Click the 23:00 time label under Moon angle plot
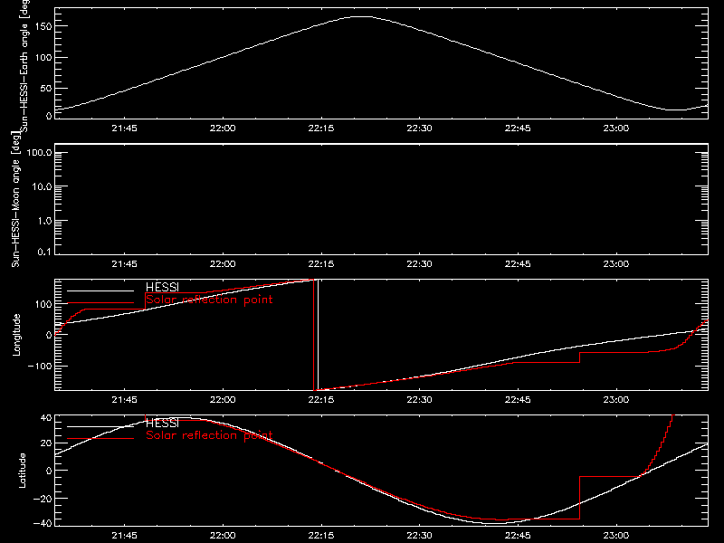 616,264
